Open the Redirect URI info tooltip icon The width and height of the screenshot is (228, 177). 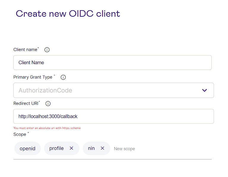click(x=48, y=104)
